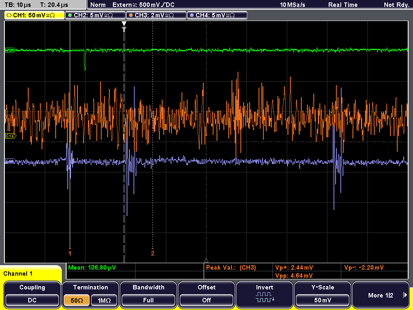
Task: Click the Peak Val.: (CH3) measurement label
Action: [231, 268]
